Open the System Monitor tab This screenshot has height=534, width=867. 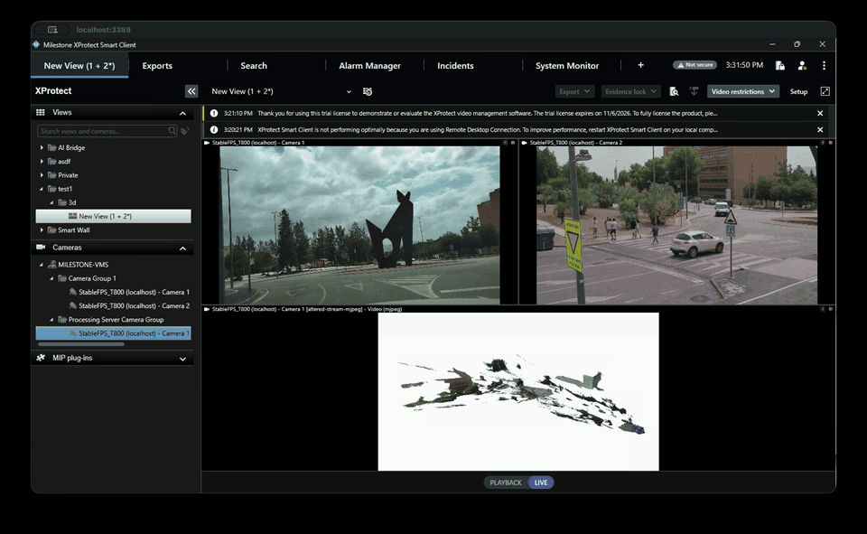pyautogui.click(x=567, y=65)
